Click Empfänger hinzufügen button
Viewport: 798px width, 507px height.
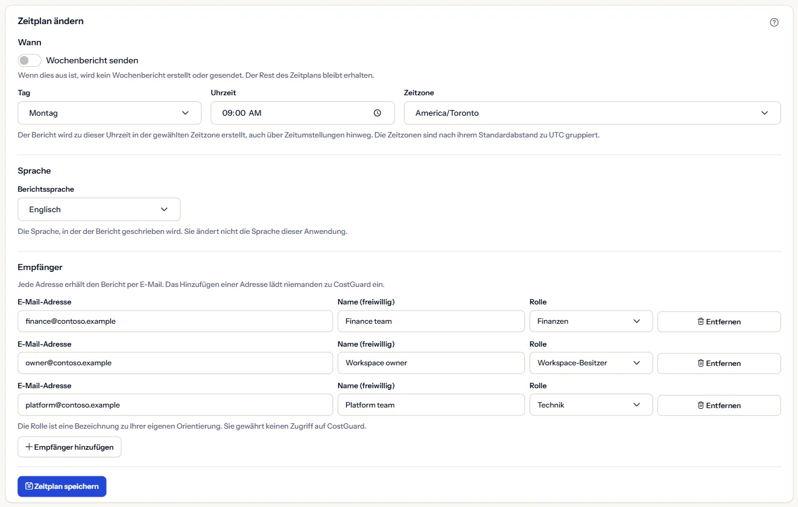pyautogui.click(x=69, y=447)
